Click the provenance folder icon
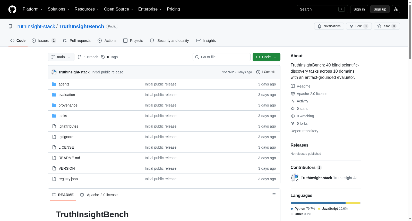This screenshot has height=221, width=412. tap(54, 105)
